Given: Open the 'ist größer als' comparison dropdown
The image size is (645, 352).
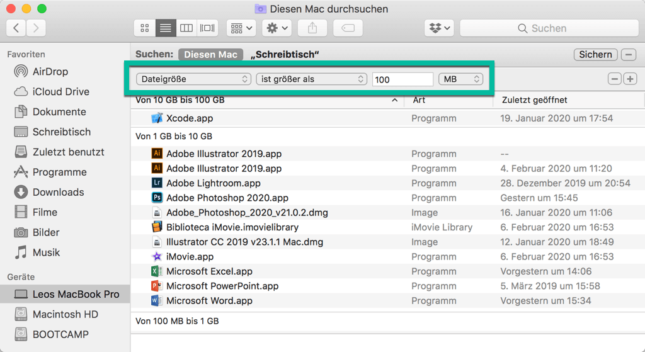Looking at the screenshot, I should tap(311, 79).
